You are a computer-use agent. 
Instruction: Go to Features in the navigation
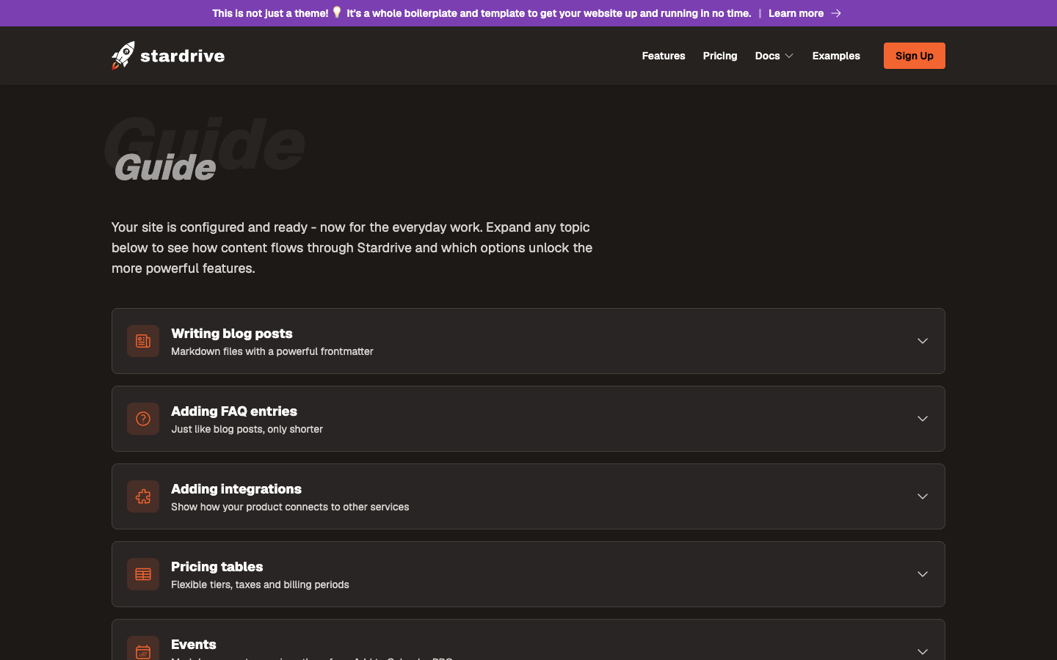[664, 56]
